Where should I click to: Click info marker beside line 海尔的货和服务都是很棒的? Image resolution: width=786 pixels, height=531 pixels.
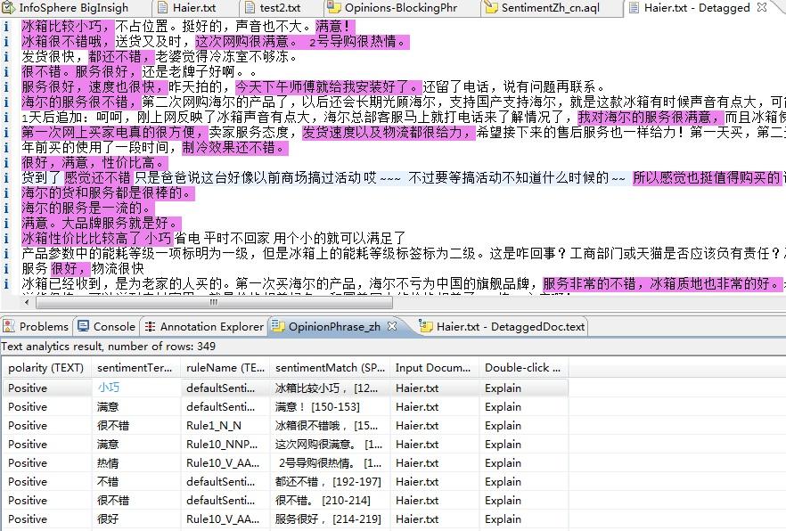coord(5,192)
